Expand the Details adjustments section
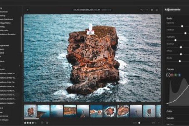Viewport: 189px width, 126px height. tap(170, 118)
